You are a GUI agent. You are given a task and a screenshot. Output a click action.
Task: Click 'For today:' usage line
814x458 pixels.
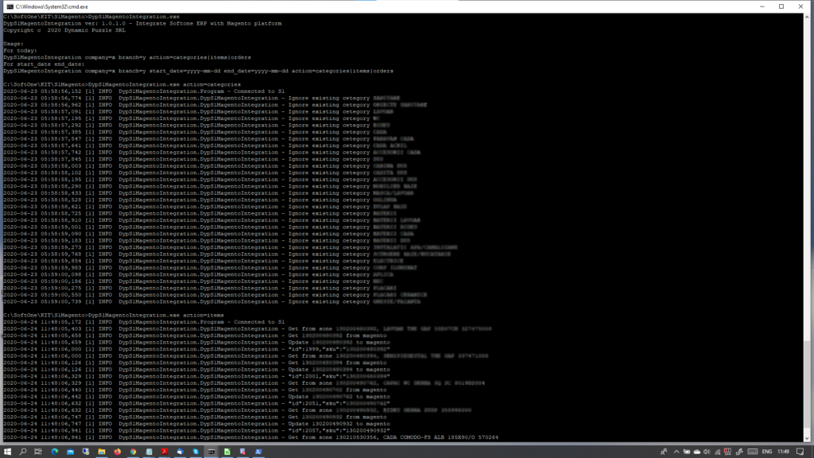[20, 50]
